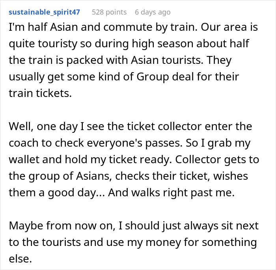Click the word 'Group' in the comment
This screenshot has height=270, width=276.
pyautogui.click(x=153, y=77)
